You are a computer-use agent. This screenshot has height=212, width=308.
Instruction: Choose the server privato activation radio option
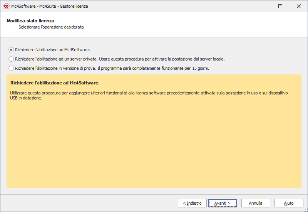pos(11,59)
